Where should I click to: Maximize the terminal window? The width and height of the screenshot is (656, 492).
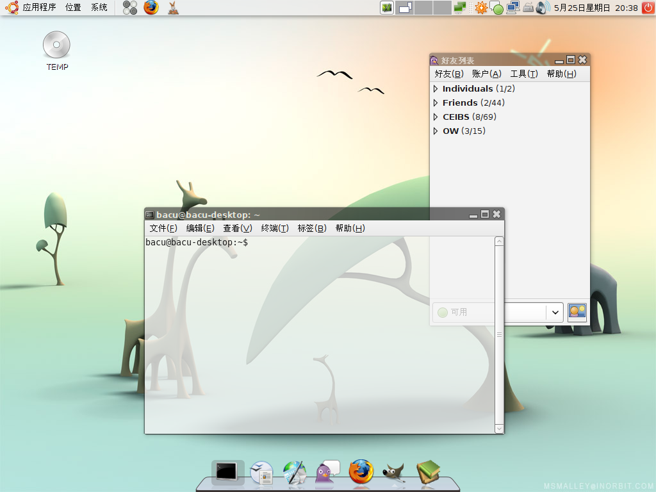[x=485, y=215]
